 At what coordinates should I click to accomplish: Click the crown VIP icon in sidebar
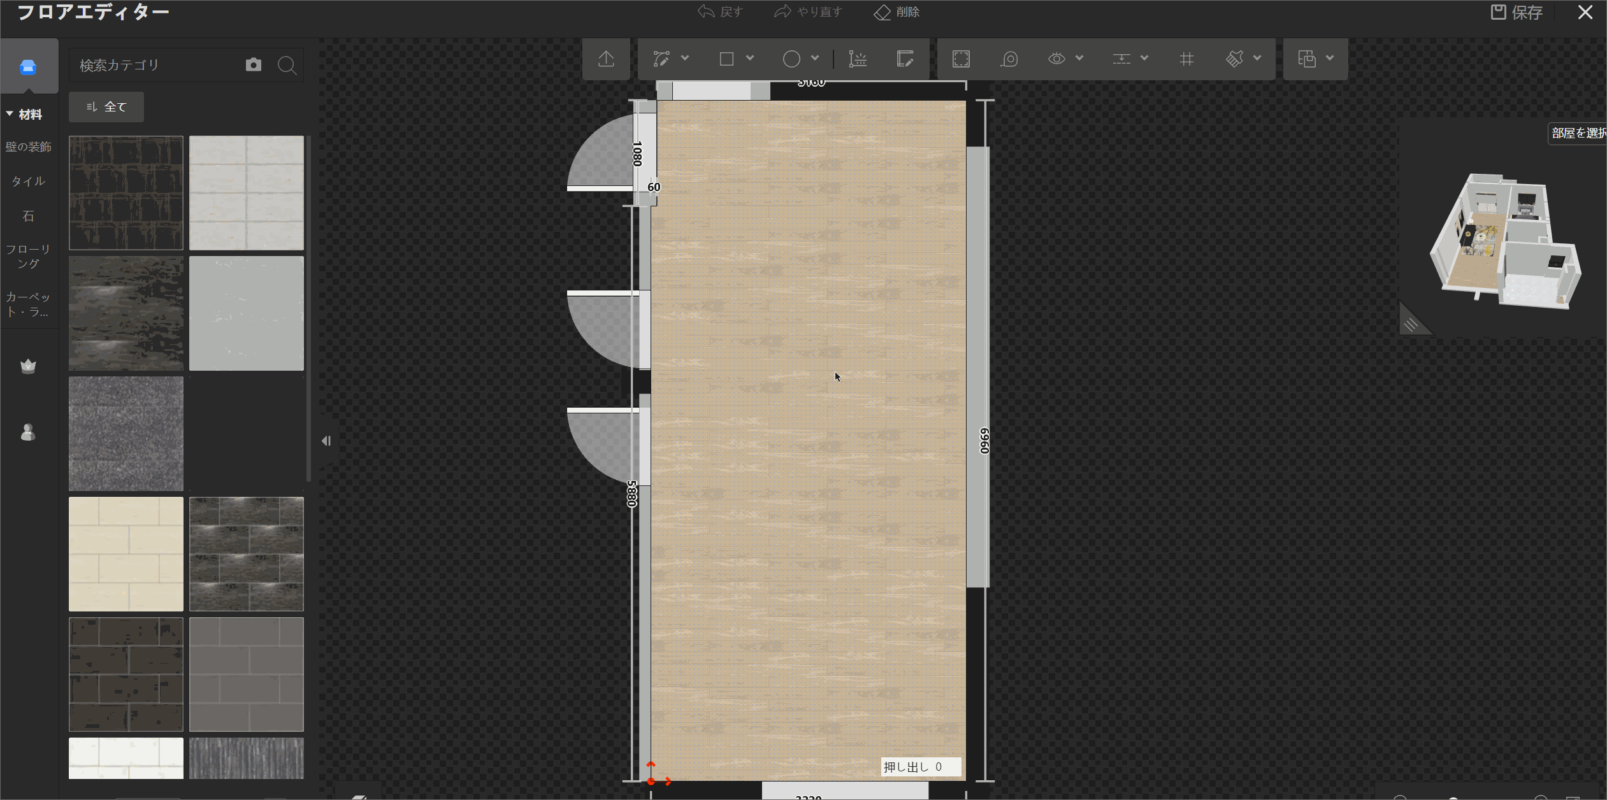tap(28, 366)
